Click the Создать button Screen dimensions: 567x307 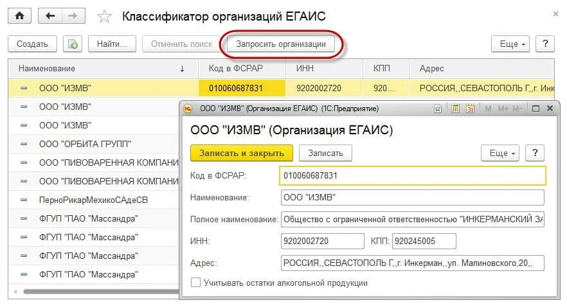(x=33, y=44)
